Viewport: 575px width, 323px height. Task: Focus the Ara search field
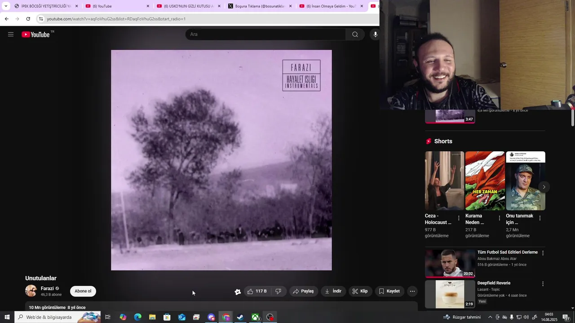[265, 35]
